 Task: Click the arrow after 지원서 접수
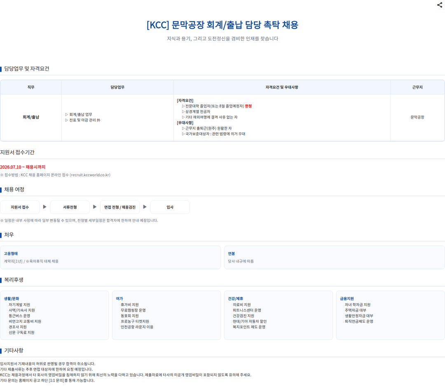point(44,207)
